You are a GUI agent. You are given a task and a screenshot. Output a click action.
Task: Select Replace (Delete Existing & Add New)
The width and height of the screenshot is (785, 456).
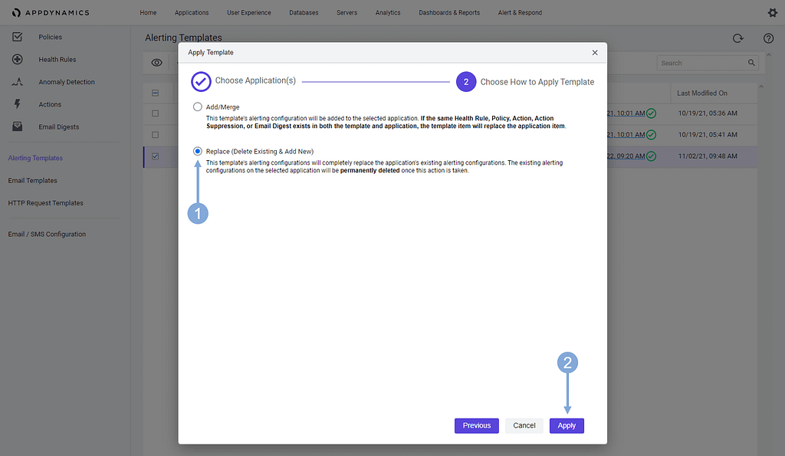click(x=198, y=152)
